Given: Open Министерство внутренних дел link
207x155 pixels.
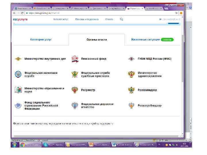Looking at the screenshot, I should click(45, 59).
